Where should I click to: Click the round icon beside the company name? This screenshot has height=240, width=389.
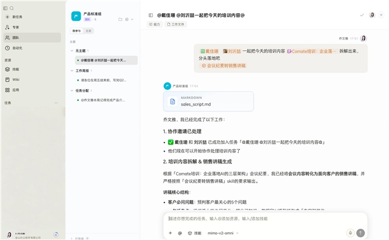[56, 235]
